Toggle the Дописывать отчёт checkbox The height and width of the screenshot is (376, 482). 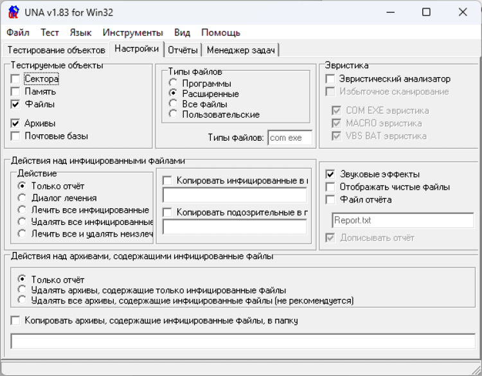[330, 238]
